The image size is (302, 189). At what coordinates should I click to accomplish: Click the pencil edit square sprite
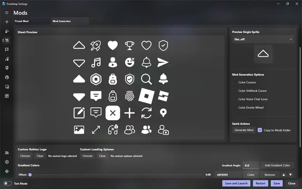79,113
